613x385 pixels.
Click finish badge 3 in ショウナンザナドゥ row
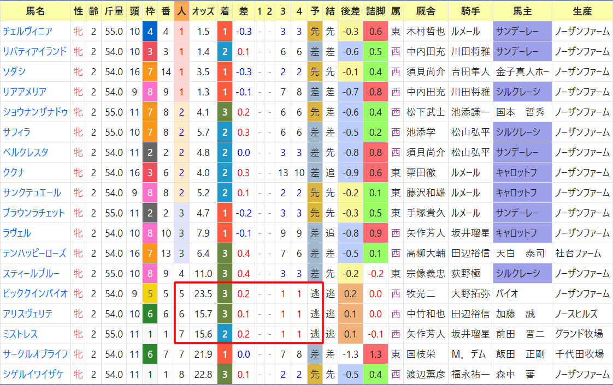click(225, 112)
